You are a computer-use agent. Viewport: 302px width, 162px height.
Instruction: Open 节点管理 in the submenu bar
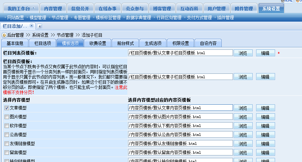coord(60,18)
